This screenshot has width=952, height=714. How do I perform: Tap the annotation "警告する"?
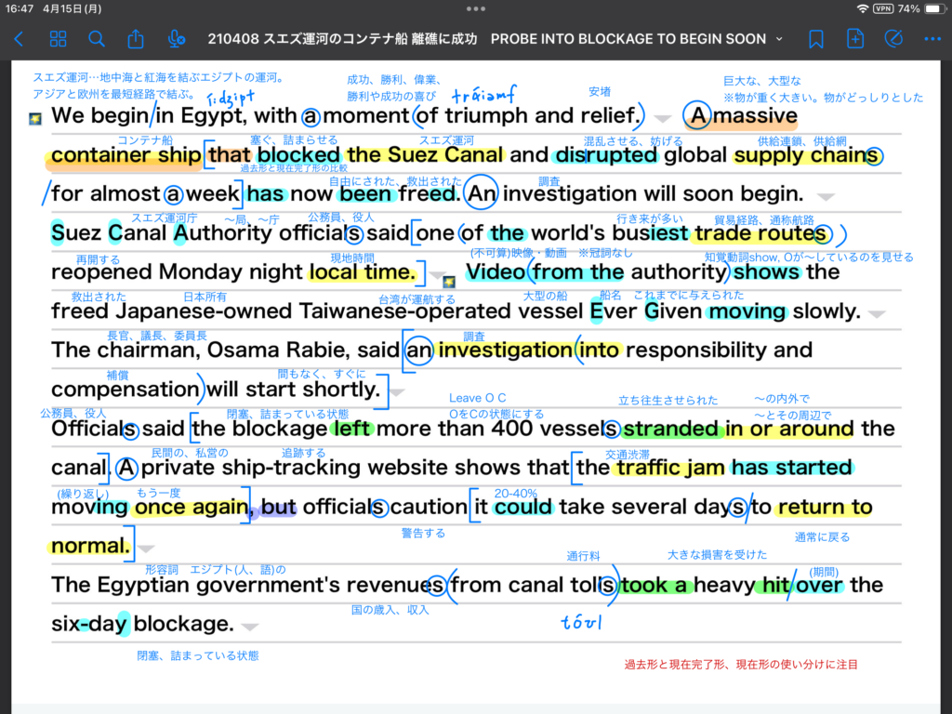click(x=423, y=533)
